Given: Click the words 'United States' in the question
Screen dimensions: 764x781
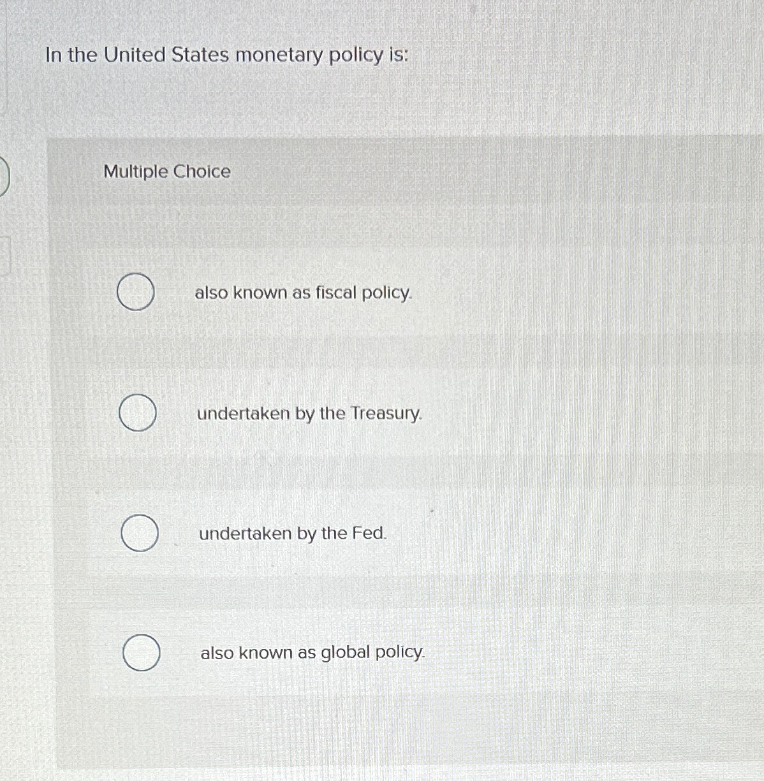Looking at the screenshot, I should coord(166,55).
